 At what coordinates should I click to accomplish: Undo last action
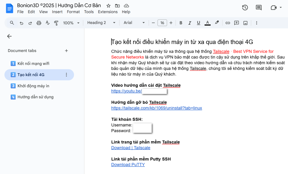point(21,23)
